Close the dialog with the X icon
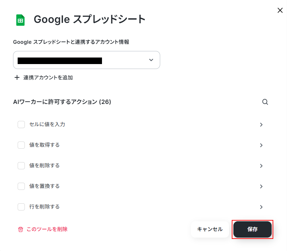This screenshot has height=251, width=287. 280,10
